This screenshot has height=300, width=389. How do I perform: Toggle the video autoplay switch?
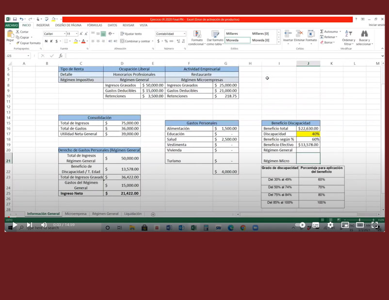[301, 225]
